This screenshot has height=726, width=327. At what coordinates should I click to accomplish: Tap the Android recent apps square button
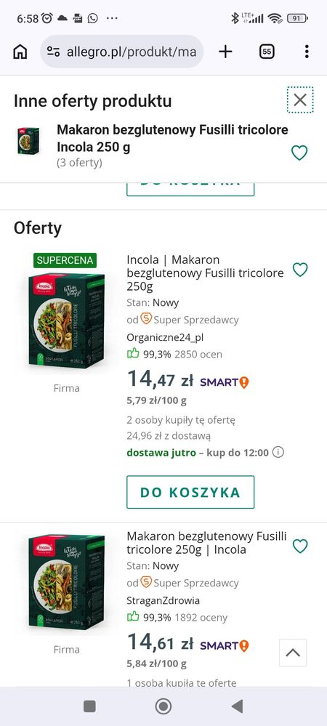[x=89, y=706]
